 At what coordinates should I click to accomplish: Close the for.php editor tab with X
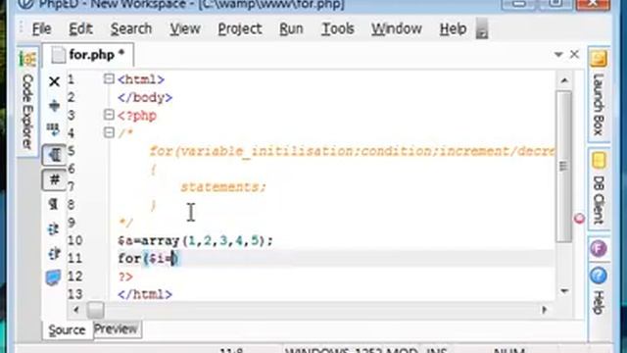pyautogui.click(x=574, y=54)
